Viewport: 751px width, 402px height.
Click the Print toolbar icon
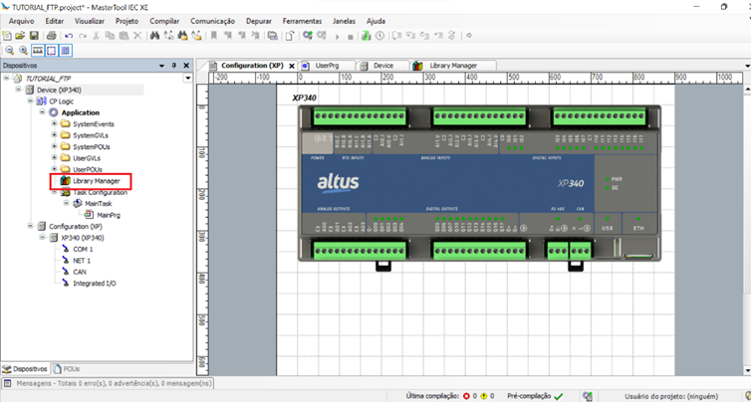click(x=51, y=36)
